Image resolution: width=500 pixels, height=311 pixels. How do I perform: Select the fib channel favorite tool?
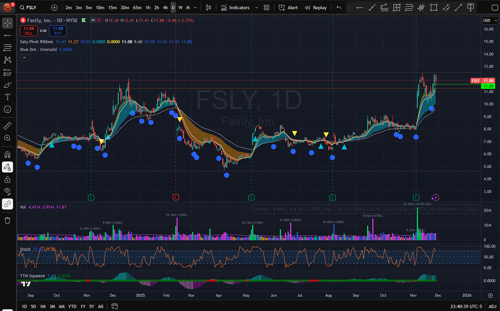pos(384,8)
